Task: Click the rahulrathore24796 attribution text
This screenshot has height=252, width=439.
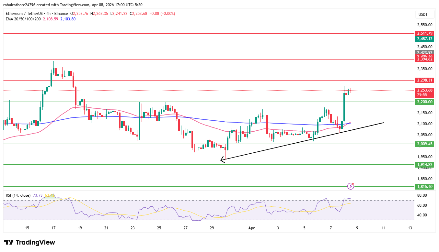Action: (20, 5)
